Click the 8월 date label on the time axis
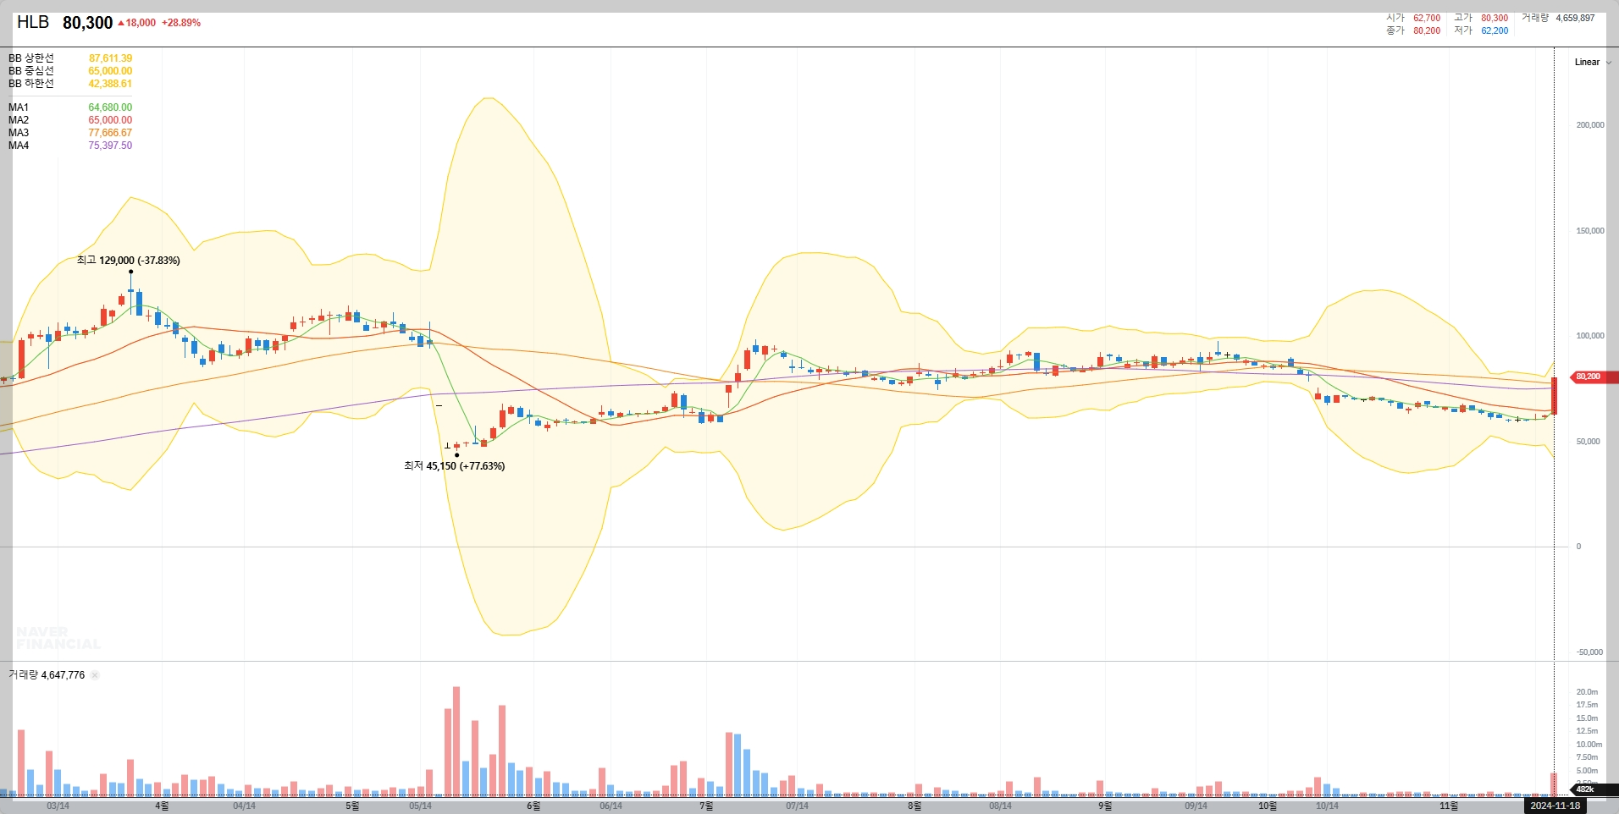The image size is (1619, 814). [x=914, y=806]
